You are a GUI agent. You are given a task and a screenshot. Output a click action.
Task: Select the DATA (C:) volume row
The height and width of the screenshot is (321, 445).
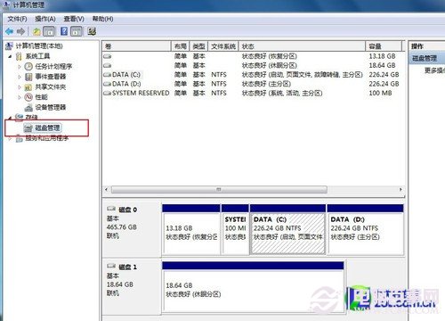(x=253, y=75)
